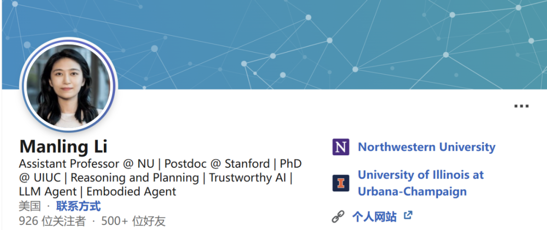Click the University of Illinois orange I logo
547x230 pixels.
click(x=341, y=183)
